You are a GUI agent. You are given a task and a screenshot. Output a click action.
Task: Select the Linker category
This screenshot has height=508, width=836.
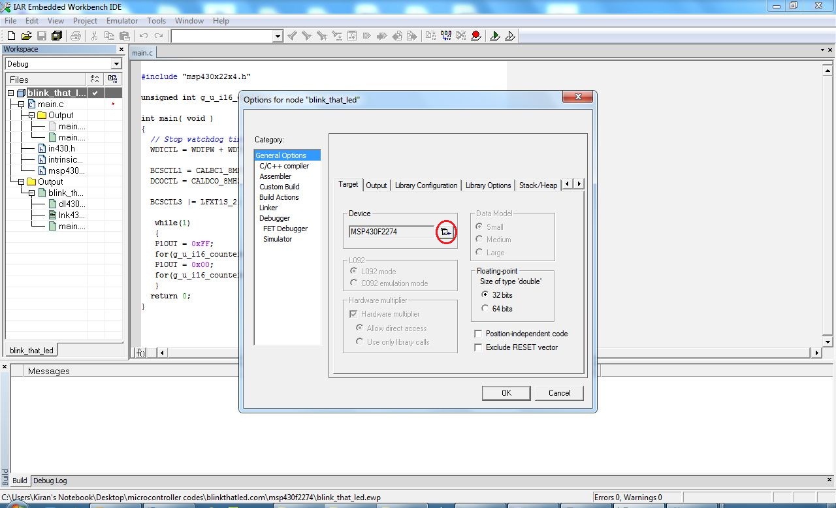[268, 208]
